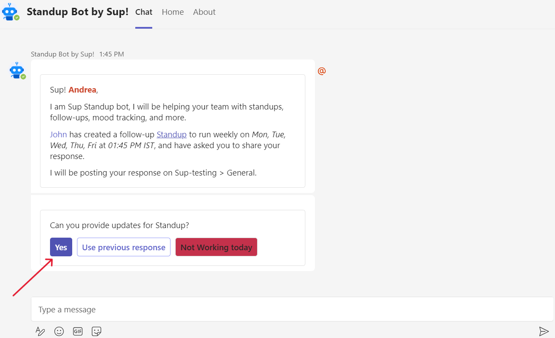Click the Standup Bot avatar in the header

click(x=10, y=12)
